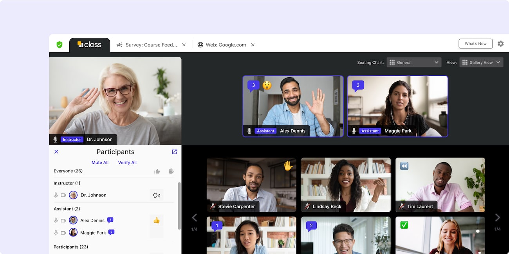
Task: Open Settings via the gear icon
Action: pyautogui.click(x=501, y=43)
